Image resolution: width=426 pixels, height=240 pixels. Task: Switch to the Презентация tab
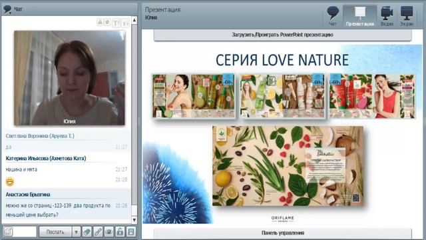[x=360, y=16]
